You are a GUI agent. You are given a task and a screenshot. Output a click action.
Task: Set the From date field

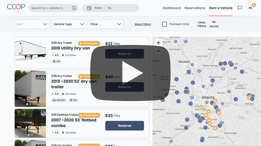coord(98,8)
